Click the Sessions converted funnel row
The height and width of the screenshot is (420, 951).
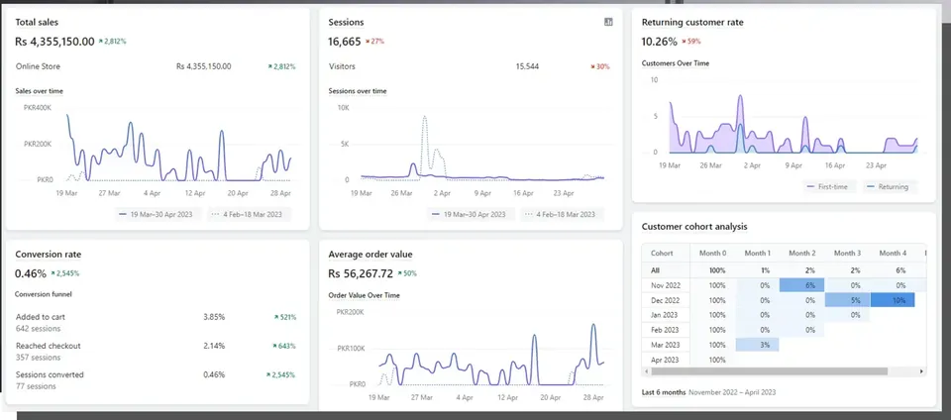point(156,380)
